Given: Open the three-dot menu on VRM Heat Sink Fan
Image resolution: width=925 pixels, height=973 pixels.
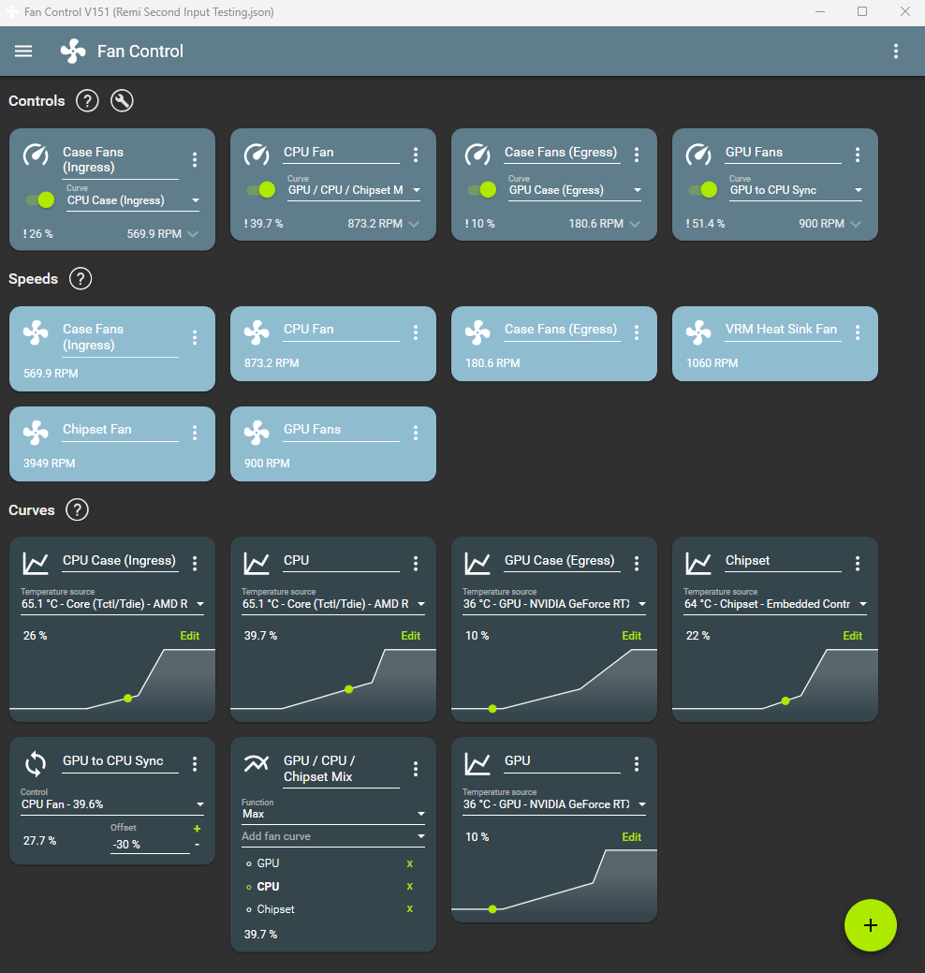Looking at the screenshot, I should coord(858,332).
